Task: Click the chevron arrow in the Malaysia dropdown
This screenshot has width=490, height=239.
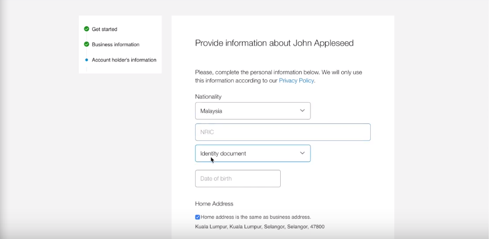Action: click(x=302, y=111)
